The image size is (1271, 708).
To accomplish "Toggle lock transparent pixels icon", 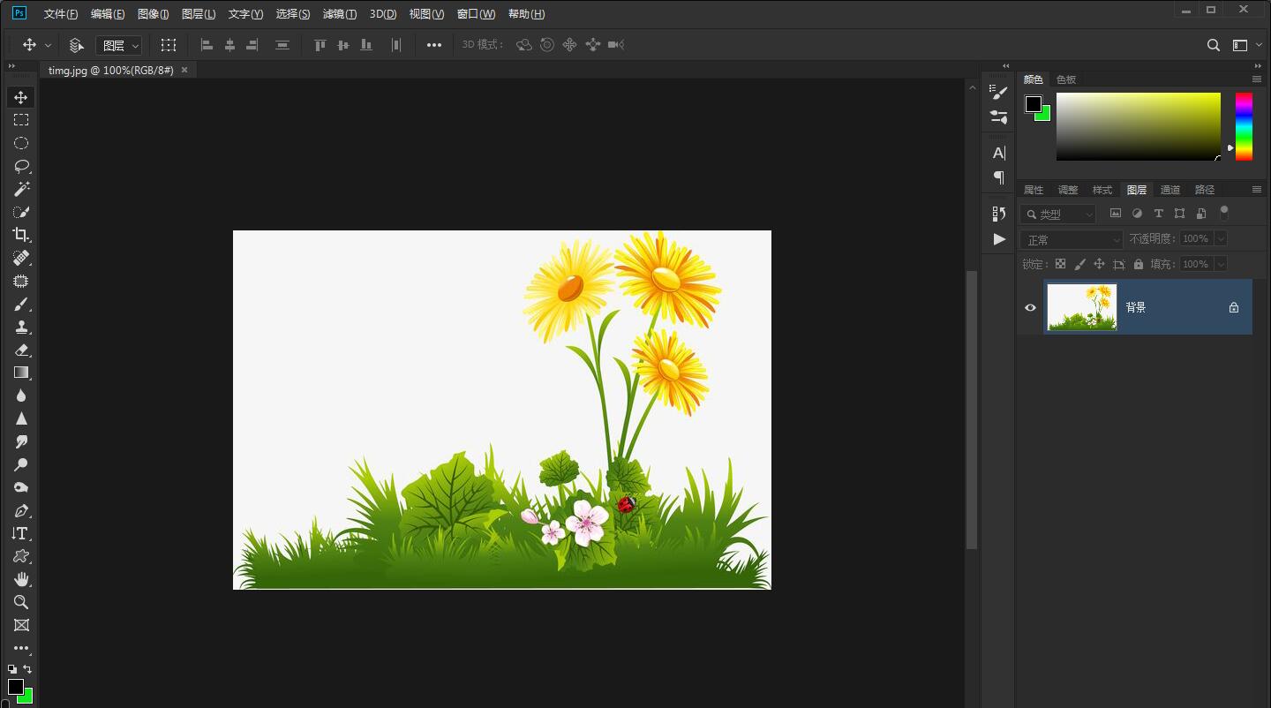I will (x=1060, y=264).
